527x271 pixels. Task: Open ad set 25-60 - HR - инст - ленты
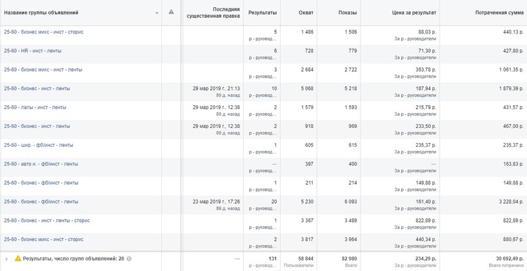click(x=33, y=51)
